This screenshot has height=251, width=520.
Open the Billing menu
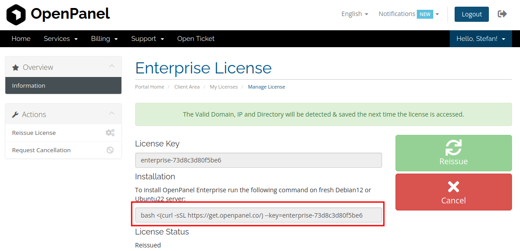(104, 39)
